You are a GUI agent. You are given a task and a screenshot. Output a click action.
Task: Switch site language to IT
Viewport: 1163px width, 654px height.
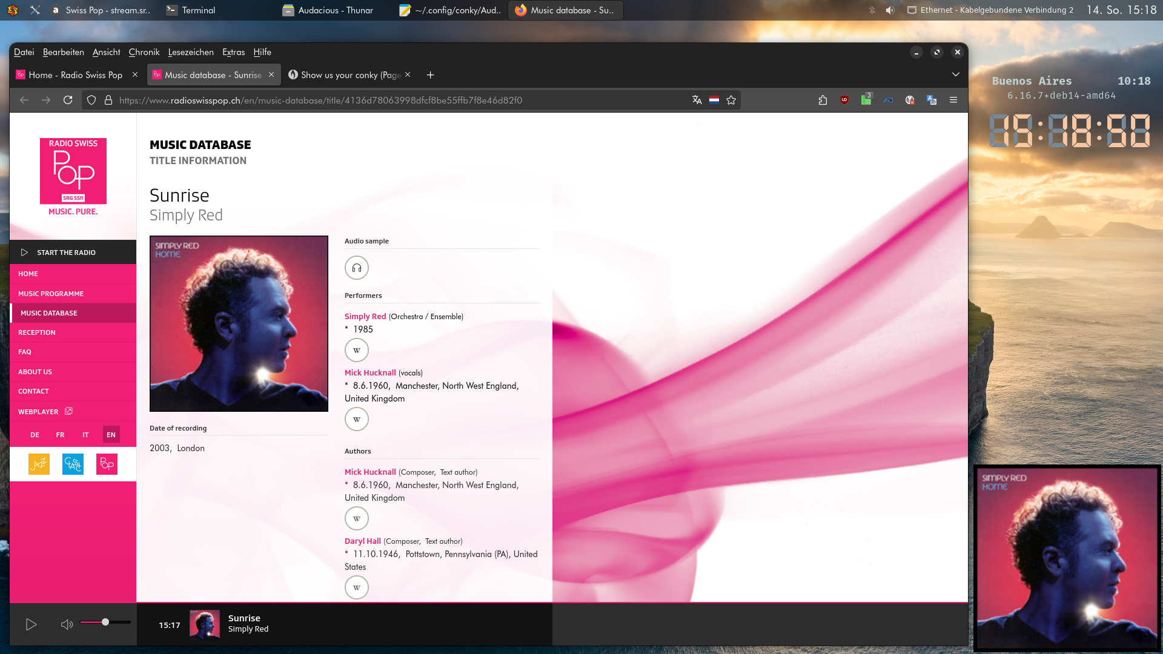[85, 435]
